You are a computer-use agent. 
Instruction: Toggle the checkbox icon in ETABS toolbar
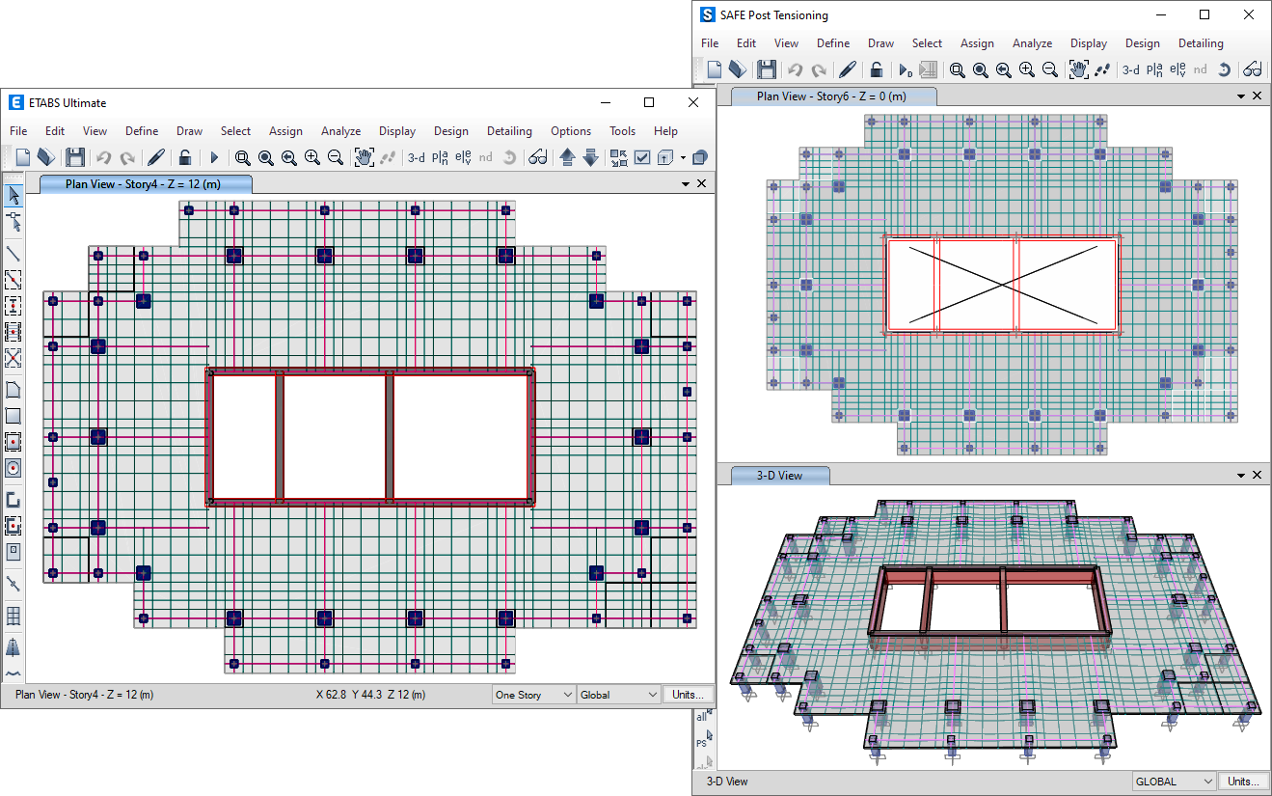pos(642,157)
